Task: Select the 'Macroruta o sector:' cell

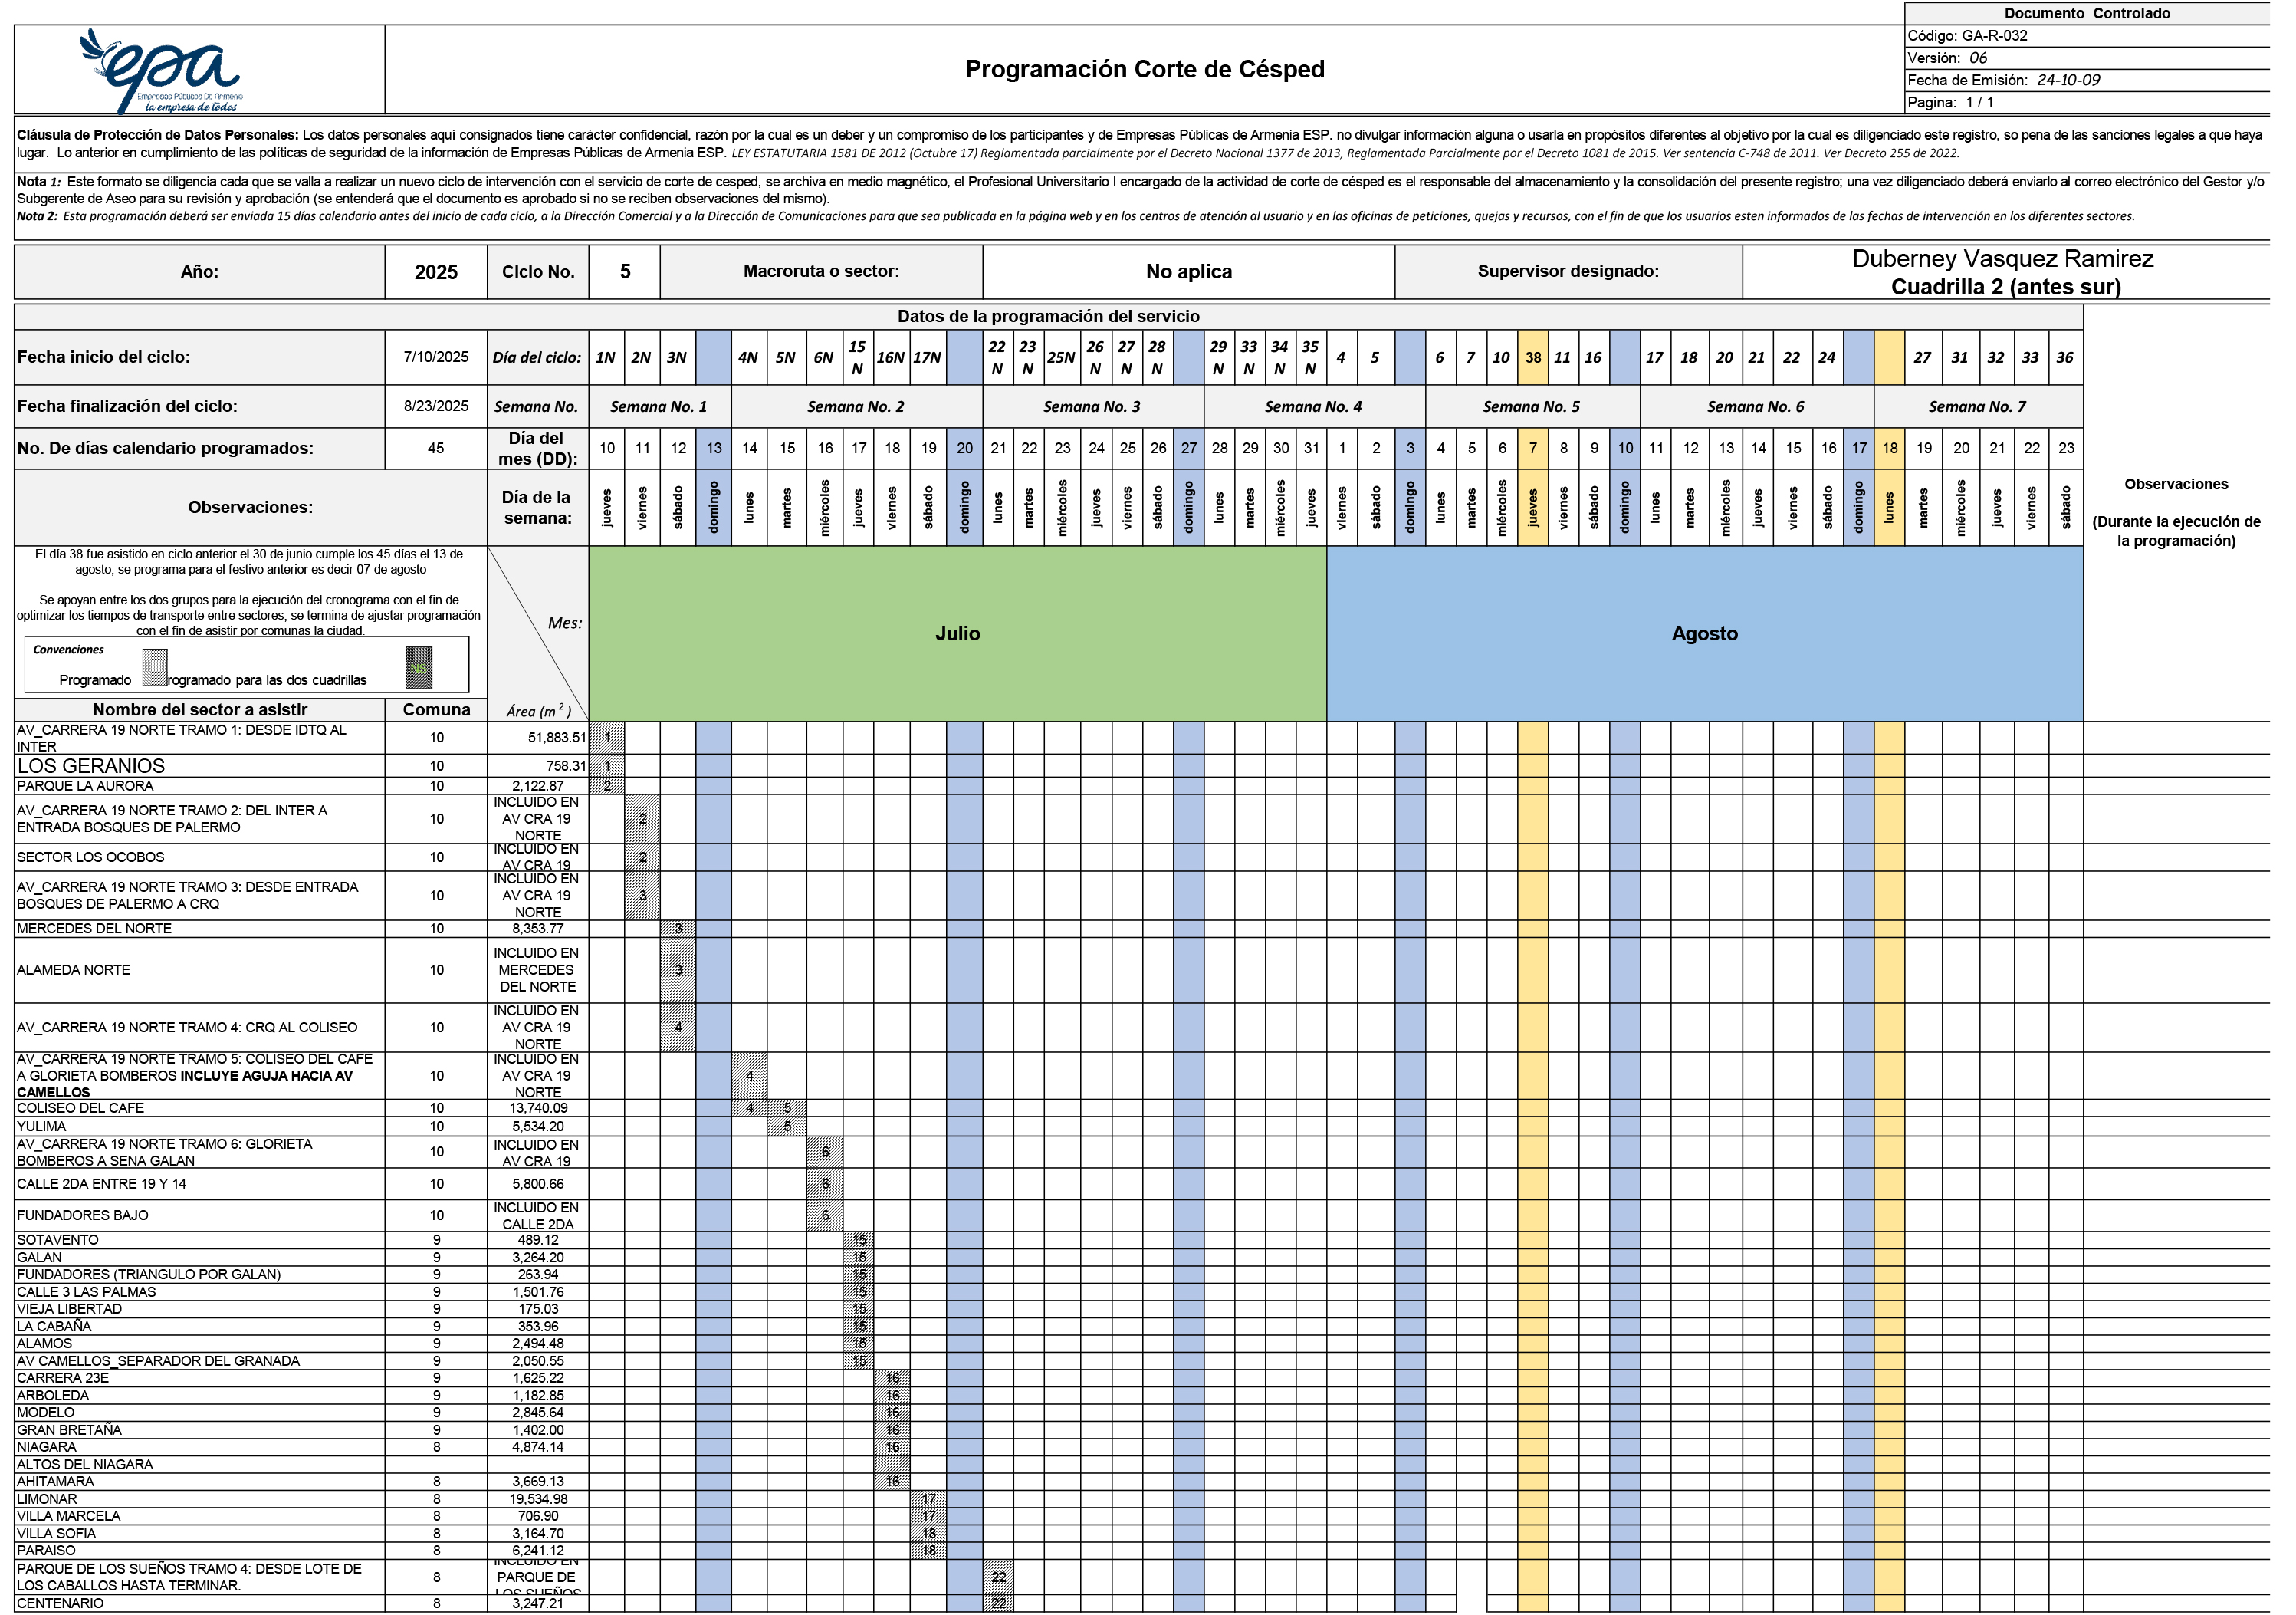Action: point(821,271)
